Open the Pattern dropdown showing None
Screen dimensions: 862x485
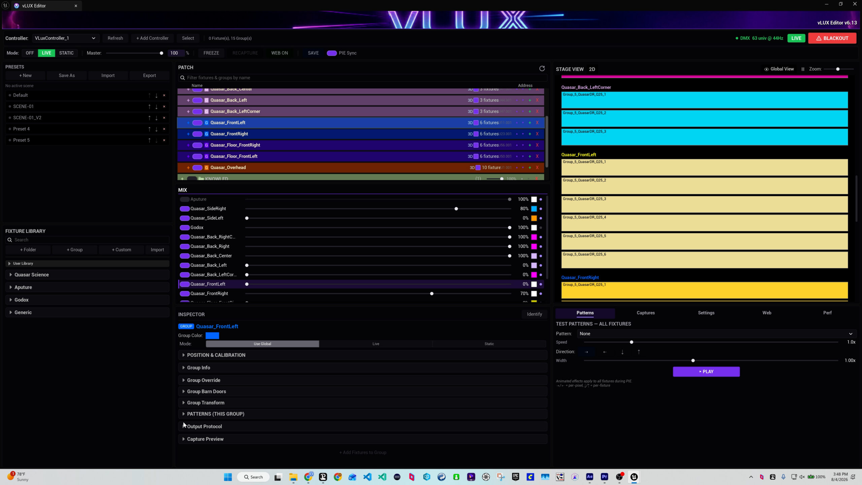tap(717, 334)
